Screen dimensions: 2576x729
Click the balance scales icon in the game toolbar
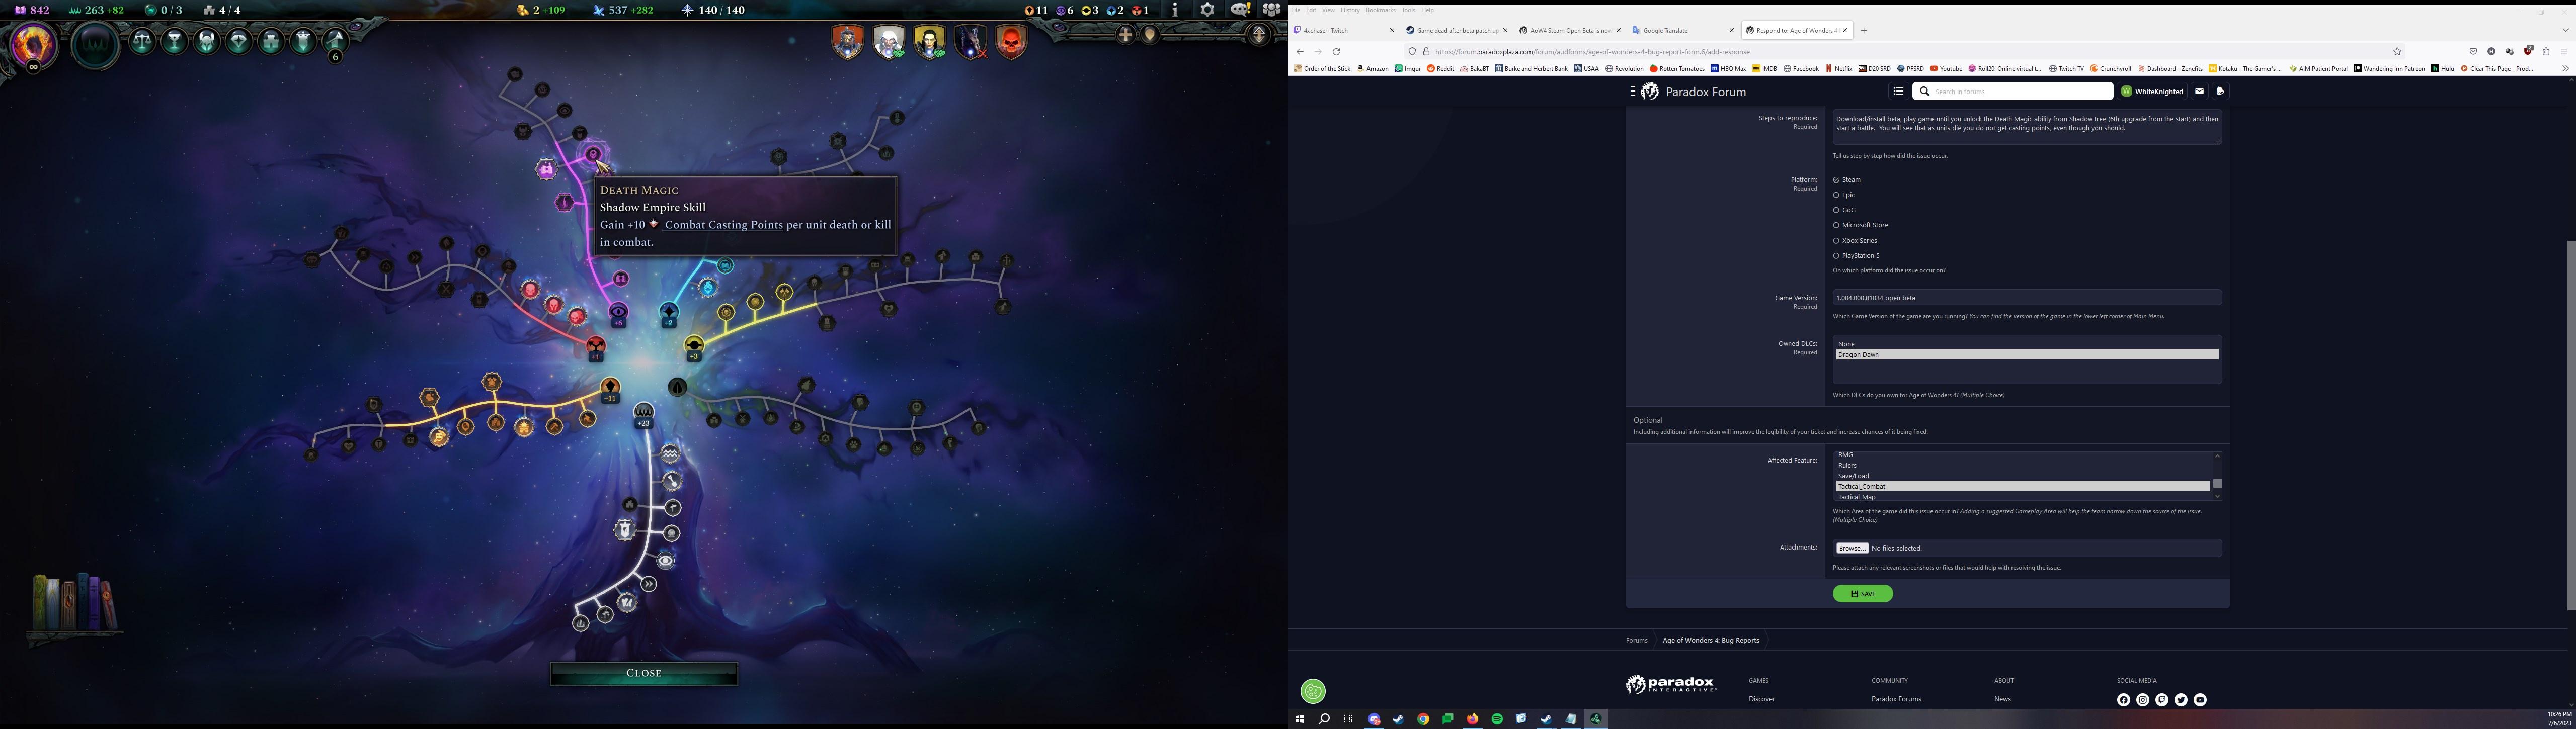click(143, 42)
